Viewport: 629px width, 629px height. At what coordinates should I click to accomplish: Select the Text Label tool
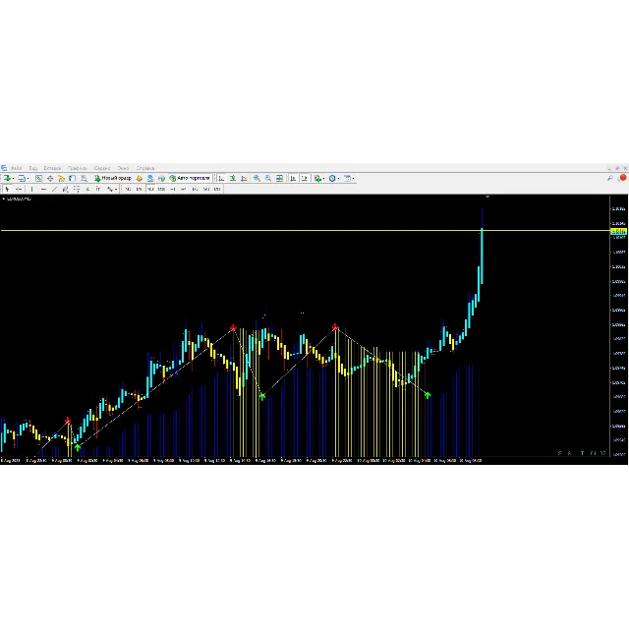(x=98, y=189)
